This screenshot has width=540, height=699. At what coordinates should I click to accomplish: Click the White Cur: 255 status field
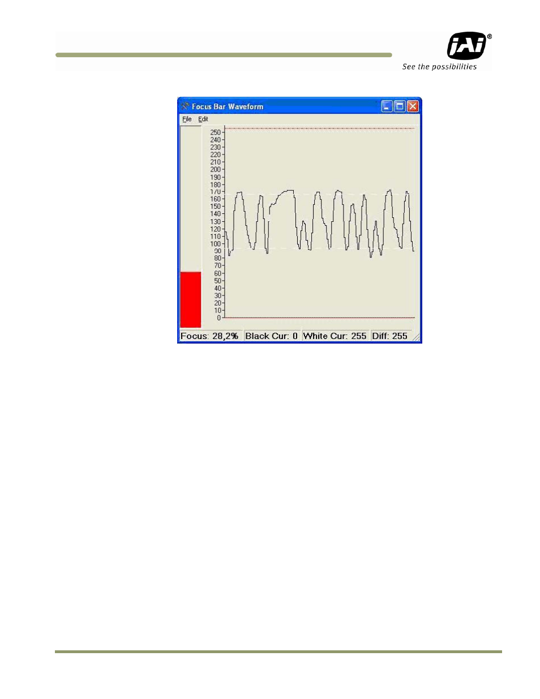335,336
